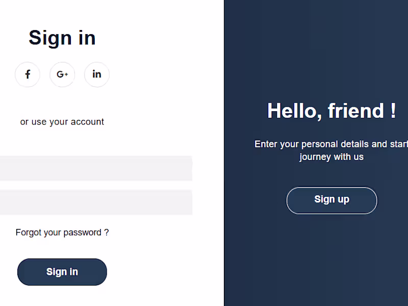The image size is (408, 306).
Task: Begin registration with the Sign up button
Action: 331,200
